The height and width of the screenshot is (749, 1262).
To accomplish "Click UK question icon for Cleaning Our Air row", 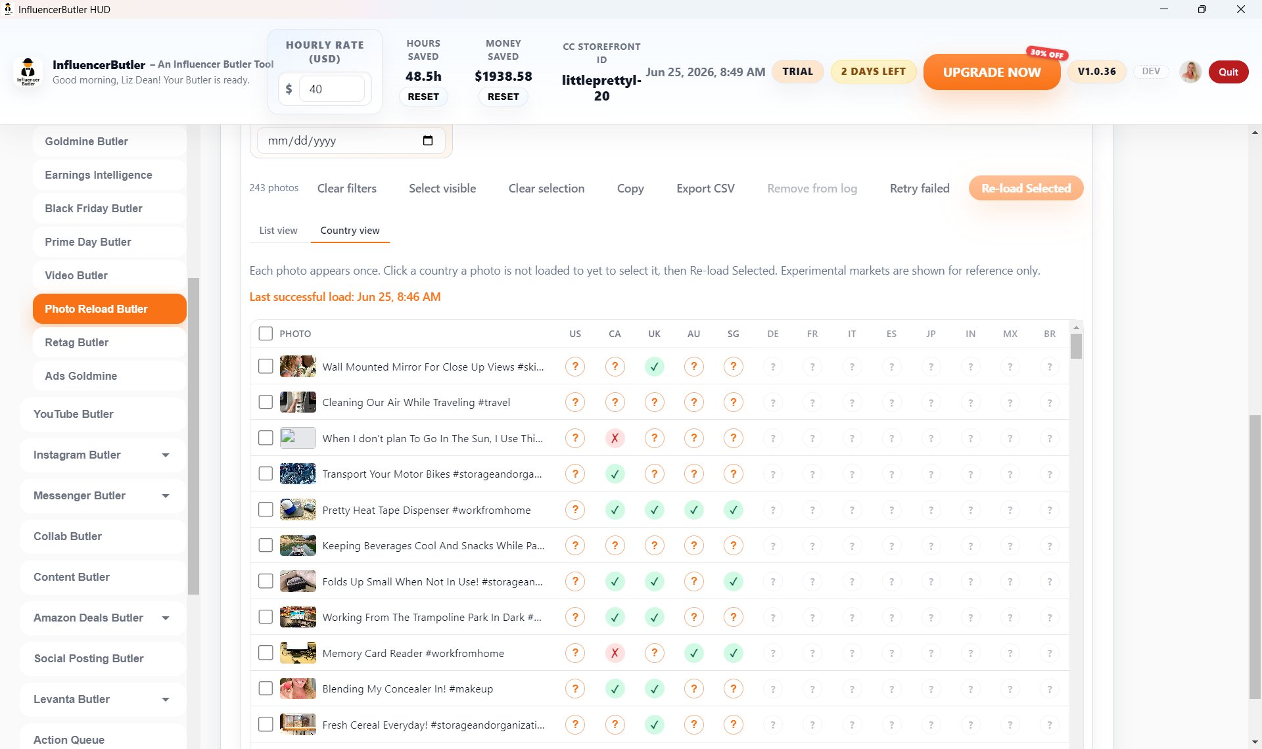I will [654, 402].
